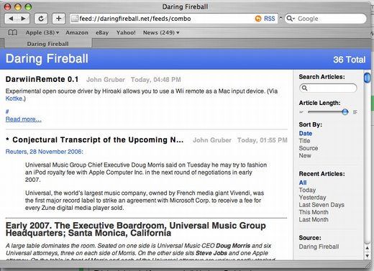Viewport: 374px width, 271px height.
Task: Click the Today, 04:48 PM timestamp
Action: 156,80
